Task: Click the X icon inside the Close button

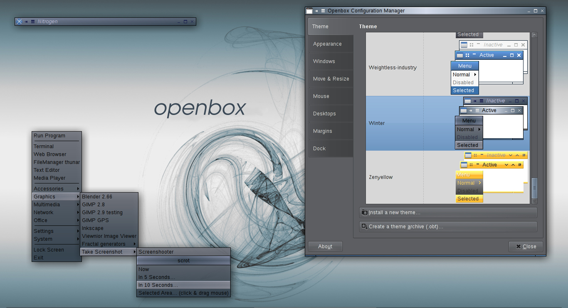Action: (519, 246)
